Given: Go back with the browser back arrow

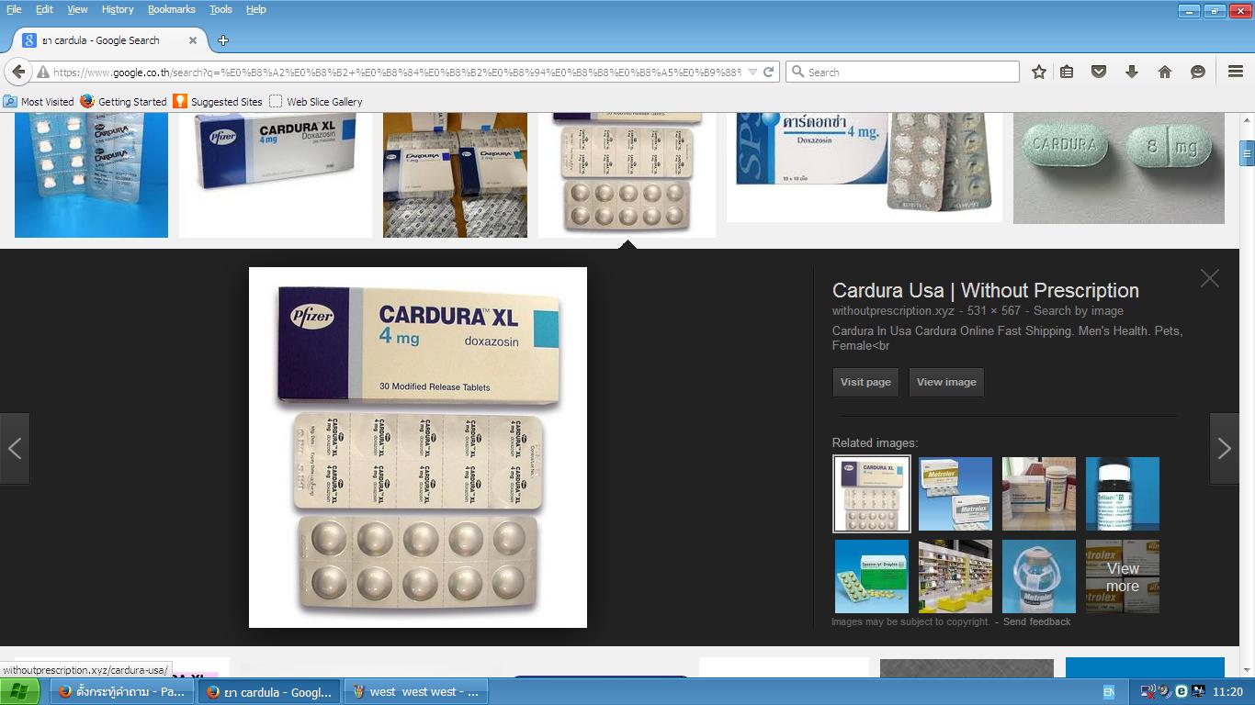Looking at the screenshot, I should tap(17, 72).
